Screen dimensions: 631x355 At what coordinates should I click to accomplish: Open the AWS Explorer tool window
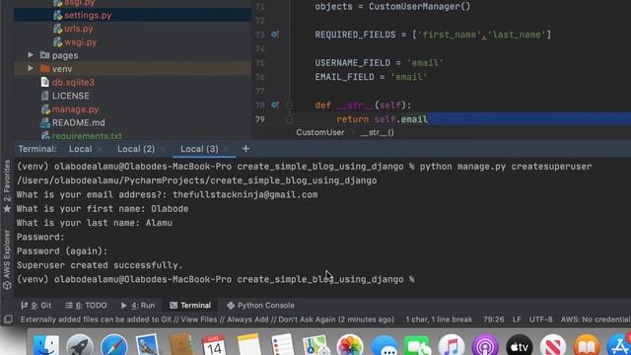pyautogui.click(x=7, y=259)
